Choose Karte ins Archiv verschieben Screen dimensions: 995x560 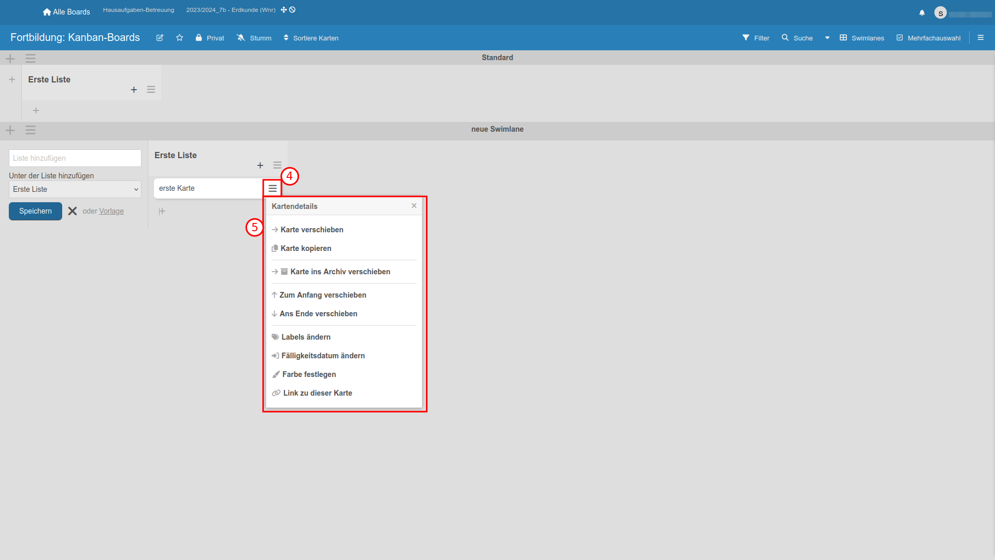(x=340, y=272)
